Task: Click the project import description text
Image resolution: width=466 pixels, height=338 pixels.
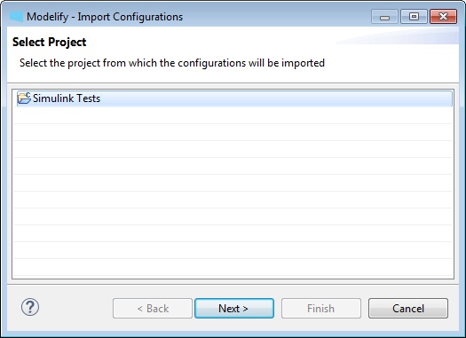Action: pyautogui.click(x=172, y=63)
